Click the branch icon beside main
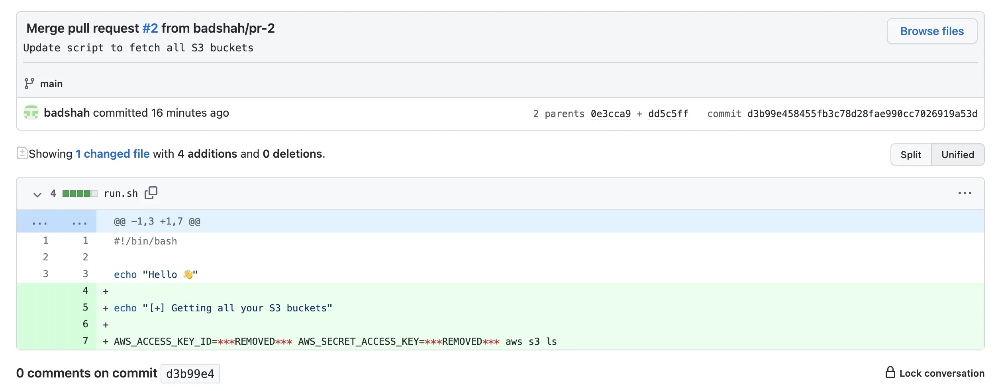The image size is (1000, 391). tap(29, 83)
